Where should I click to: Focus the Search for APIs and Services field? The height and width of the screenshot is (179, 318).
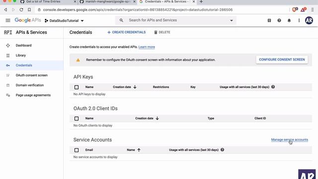click(175, 20)
